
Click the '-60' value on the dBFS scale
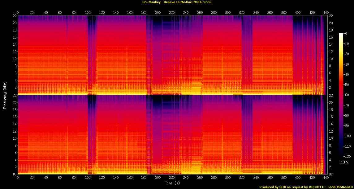coord(347,95)
